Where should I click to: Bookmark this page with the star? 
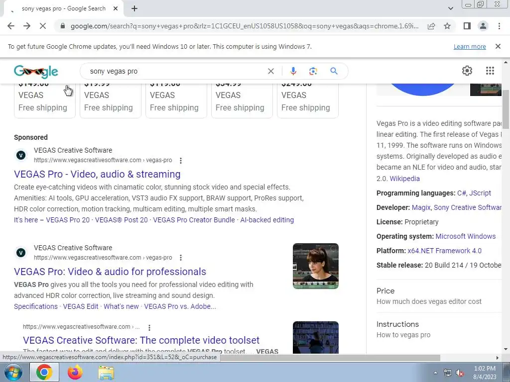[447, 26]
